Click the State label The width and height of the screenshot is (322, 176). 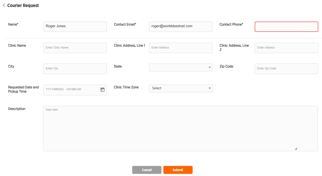(x=118, y=67)
